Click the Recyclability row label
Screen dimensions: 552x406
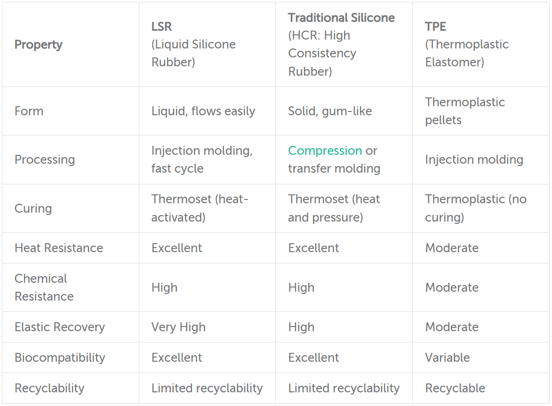pyautogui.click(x=49, y=389)
